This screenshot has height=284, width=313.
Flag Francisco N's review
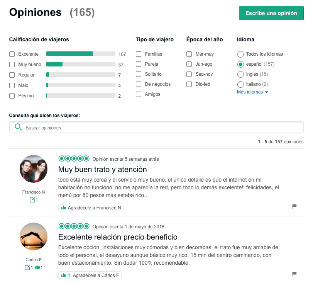tap(294, 207)
